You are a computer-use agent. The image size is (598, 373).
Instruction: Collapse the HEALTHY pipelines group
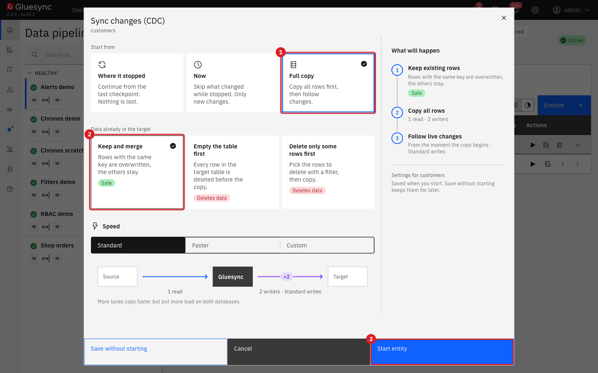click(30, 73)
